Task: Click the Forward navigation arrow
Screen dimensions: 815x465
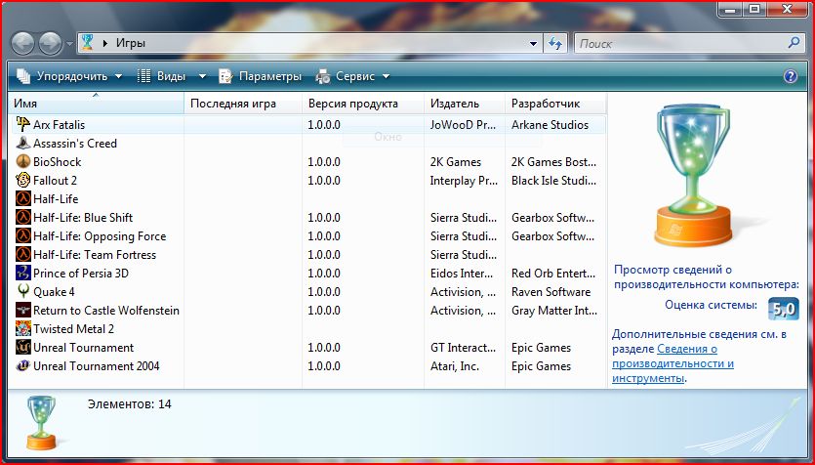Action: point(51,44)
